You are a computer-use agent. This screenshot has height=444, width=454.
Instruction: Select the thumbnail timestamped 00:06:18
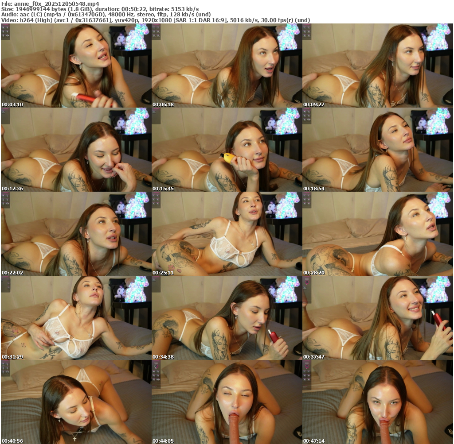pos(227,66)
